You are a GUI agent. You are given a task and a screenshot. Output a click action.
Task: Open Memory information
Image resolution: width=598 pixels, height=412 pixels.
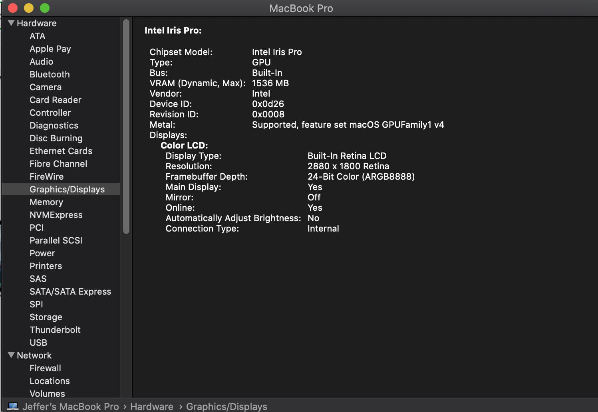tap(46, 202)
